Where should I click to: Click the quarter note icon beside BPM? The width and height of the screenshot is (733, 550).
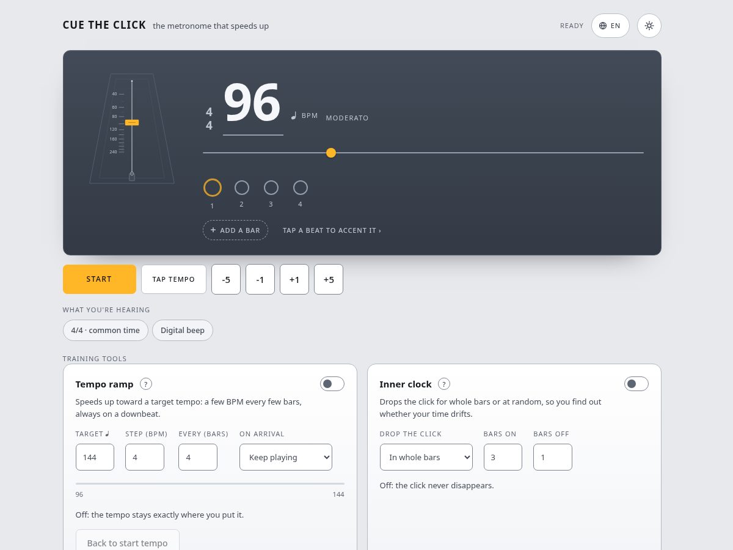[x=294, y=116]
